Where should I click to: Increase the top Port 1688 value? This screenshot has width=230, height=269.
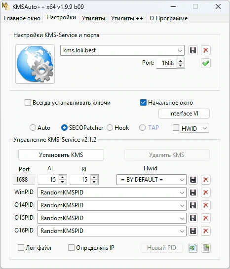[180, 61]
